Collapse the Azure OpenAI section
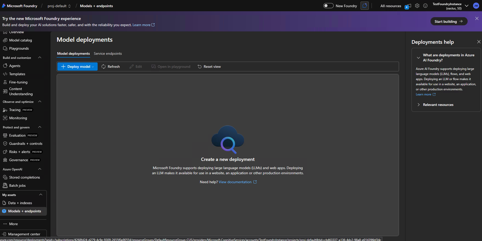The width and height of the screenshot is (482, 241). [40, 169]
